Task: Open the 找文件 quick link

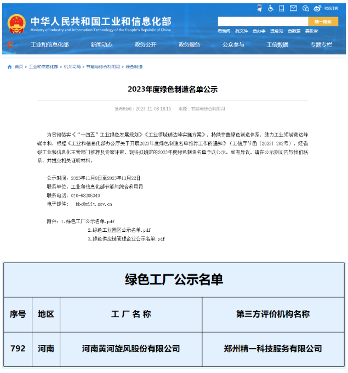Action: [x=242, y=31]
